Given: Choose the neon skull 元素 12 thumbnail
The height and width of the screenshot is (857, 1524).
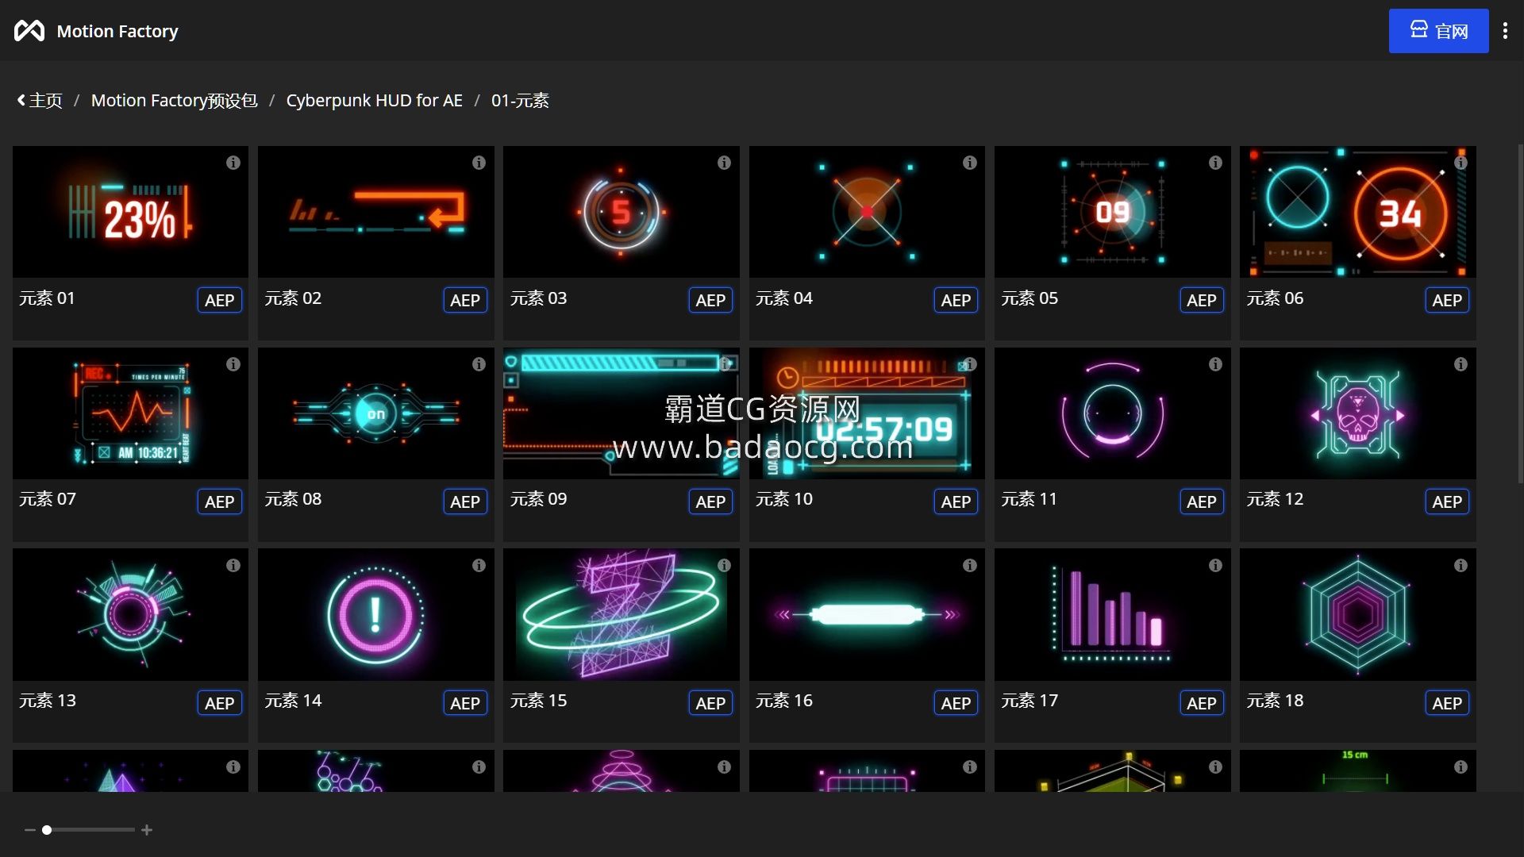Looking at the screenshot, I should coord(1358,413).
